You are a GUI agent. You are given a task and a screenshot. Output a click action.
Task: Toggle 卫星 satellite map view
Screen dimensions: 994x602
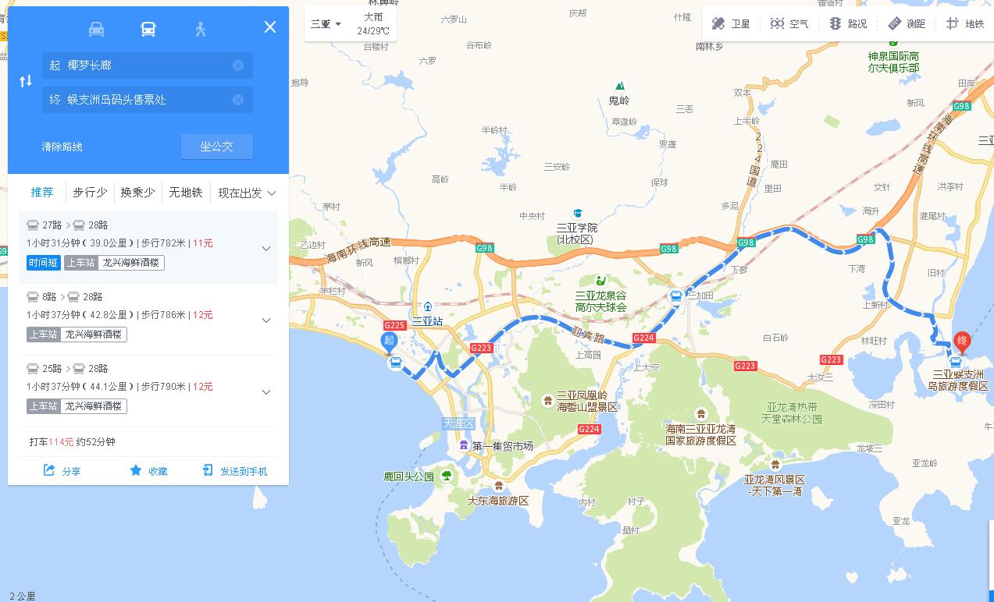pos(731,23)
